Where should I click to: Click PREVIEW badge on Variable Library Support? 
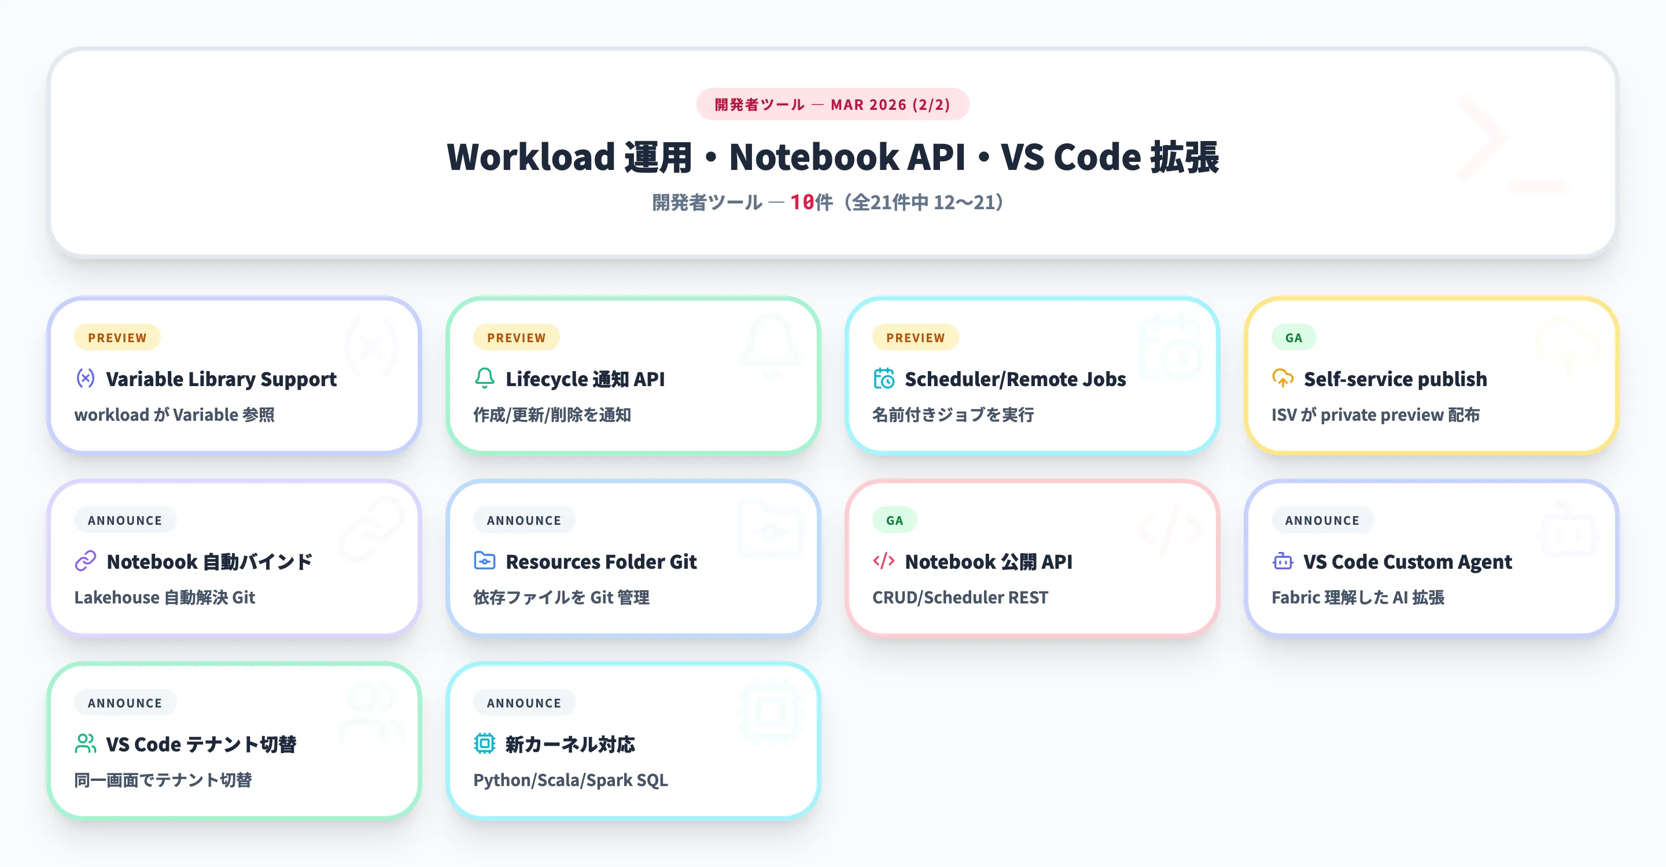(x=117, y=337)
